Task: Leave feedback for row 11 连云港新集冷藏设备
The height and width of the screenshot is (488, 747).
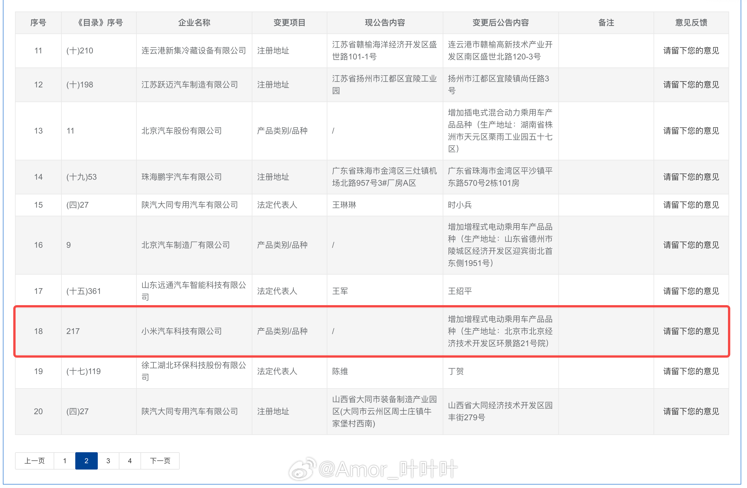Action: (691, 50)
